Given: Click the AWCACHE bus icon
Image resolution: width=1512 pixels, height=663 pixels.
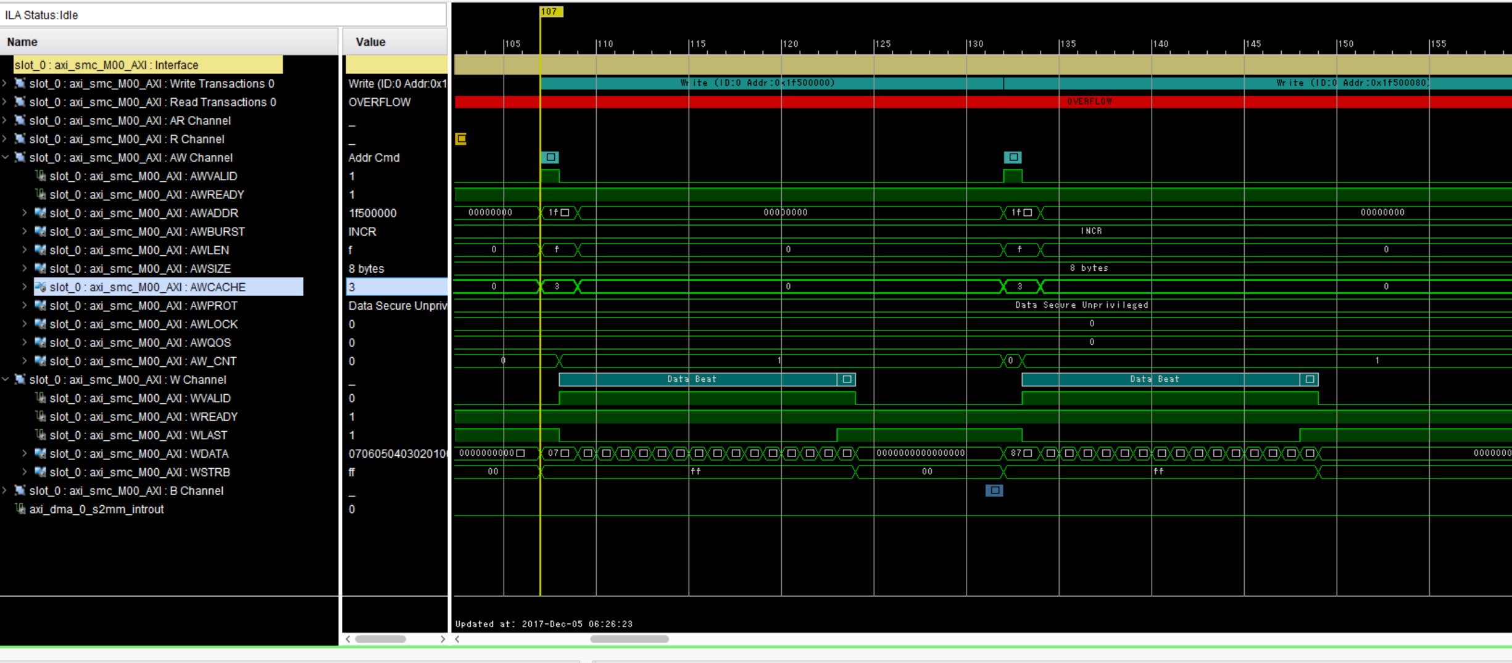Looking at the screenshot, I should (x=41, y=287).
